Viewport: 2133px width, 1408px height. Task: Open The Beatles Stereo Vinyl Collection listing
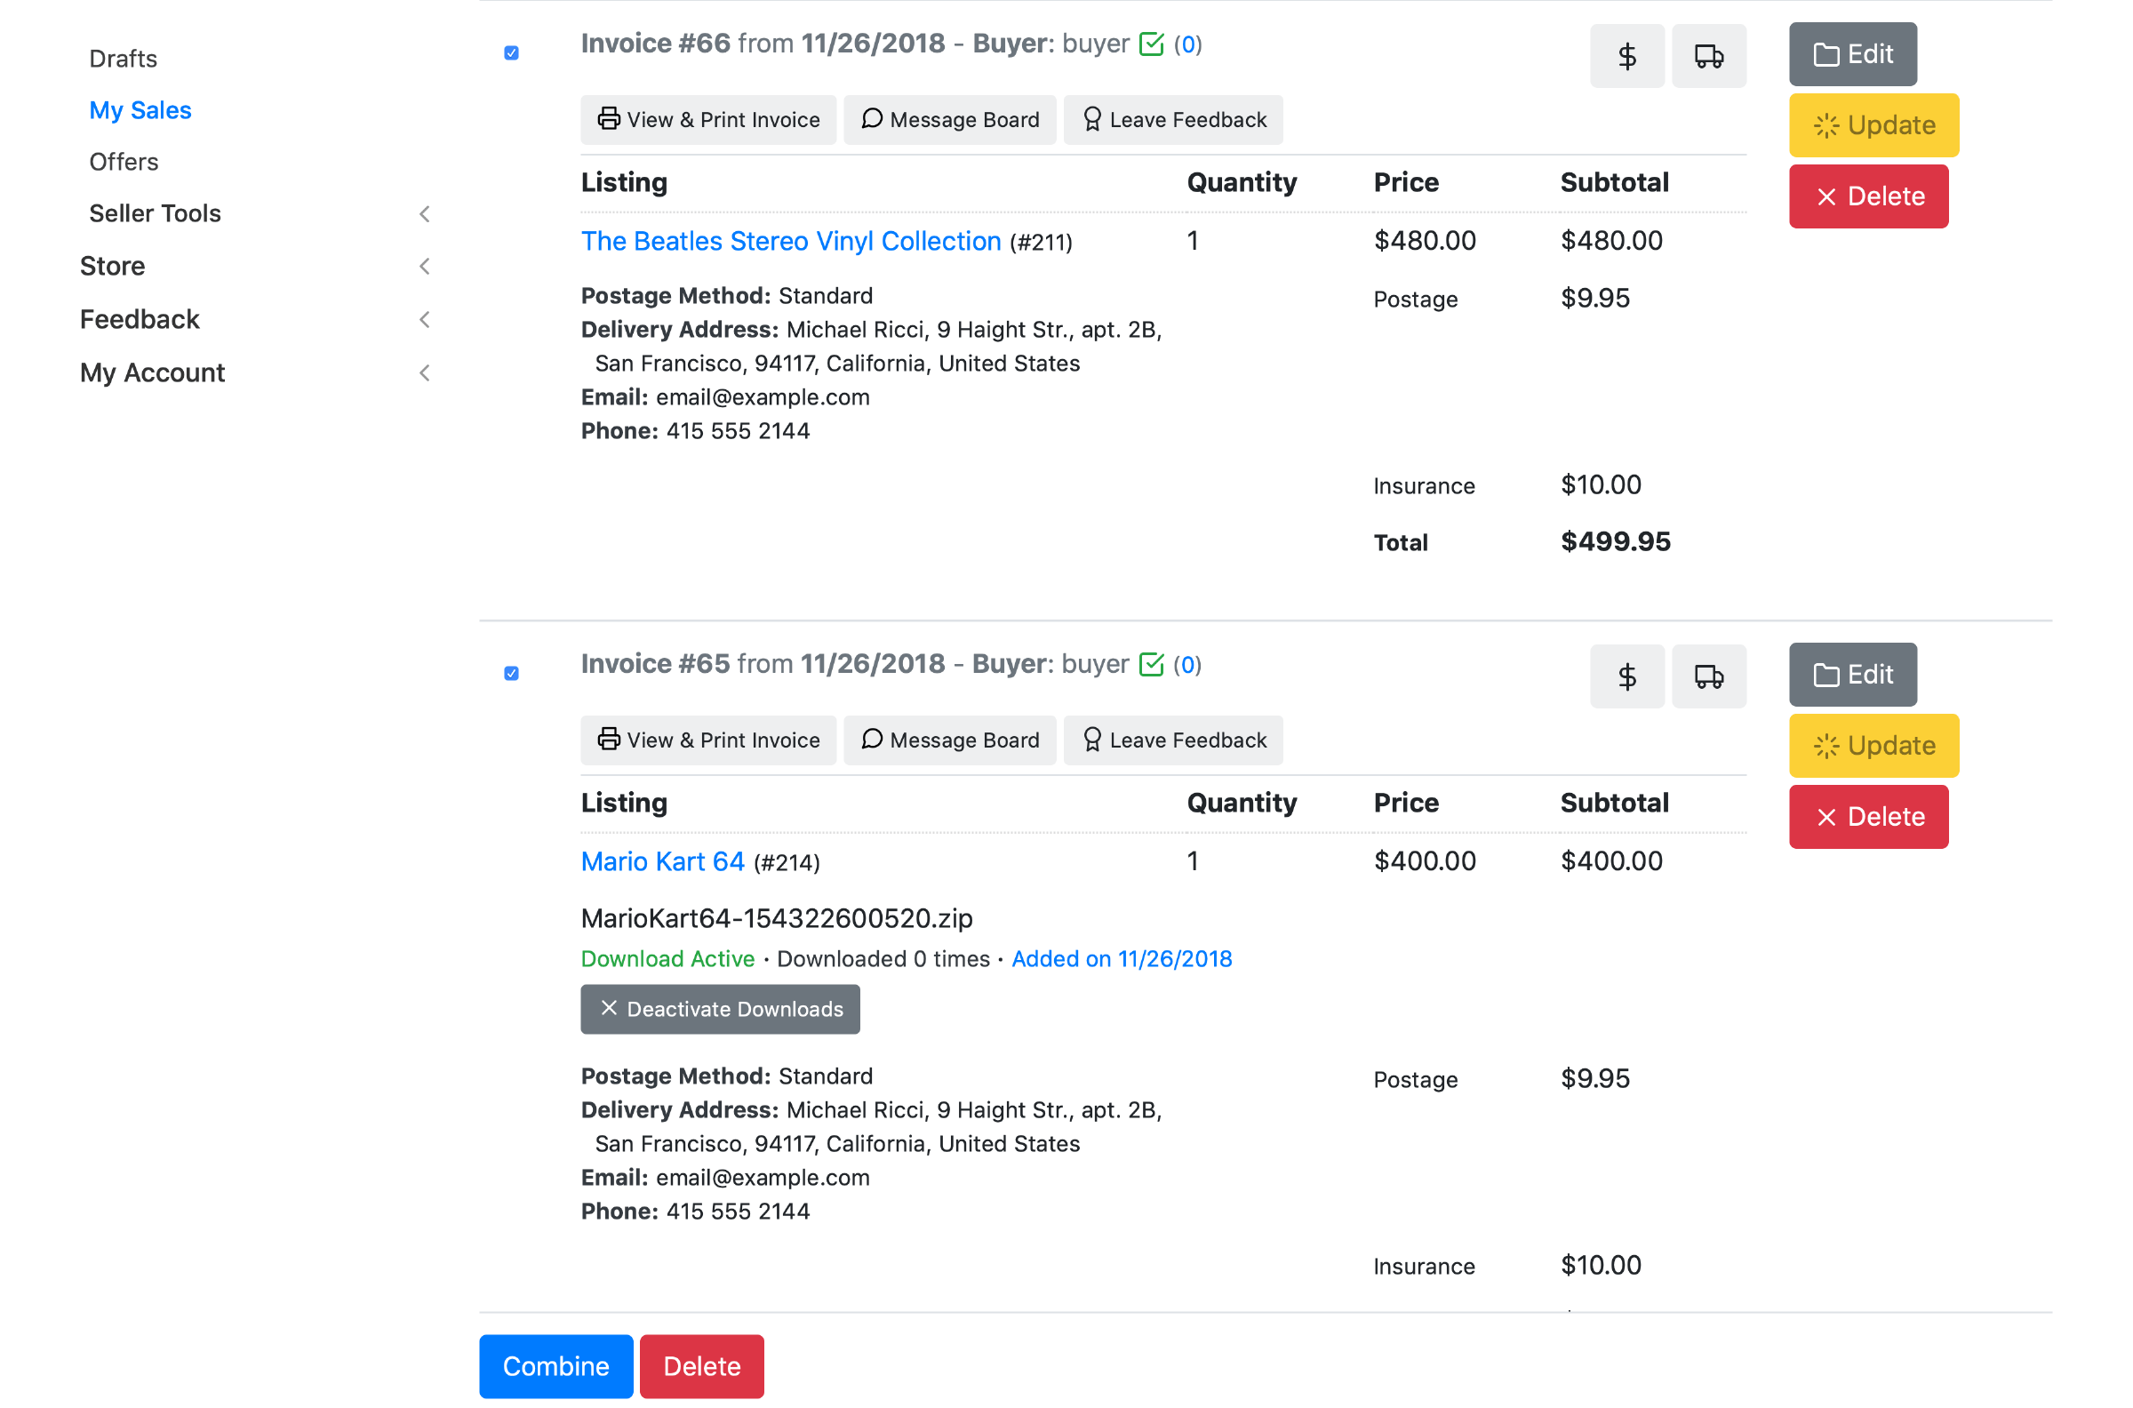pos(791,241)
